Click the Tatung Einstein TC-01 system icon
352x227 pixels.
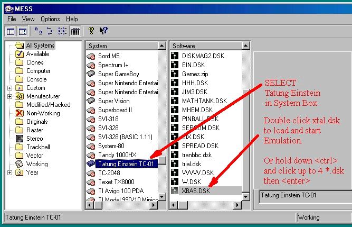91,164
